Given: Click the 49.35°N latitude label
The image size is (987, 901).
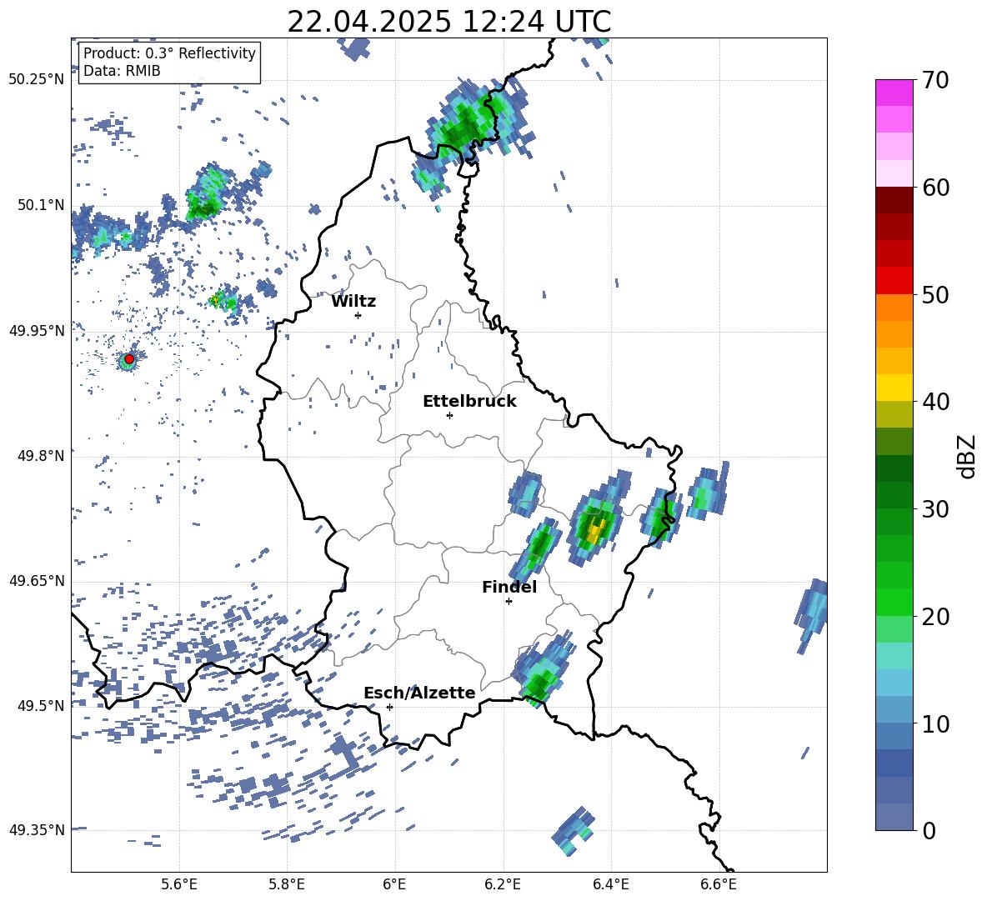Looking at the screenshot, I should [x=37, y=830].
